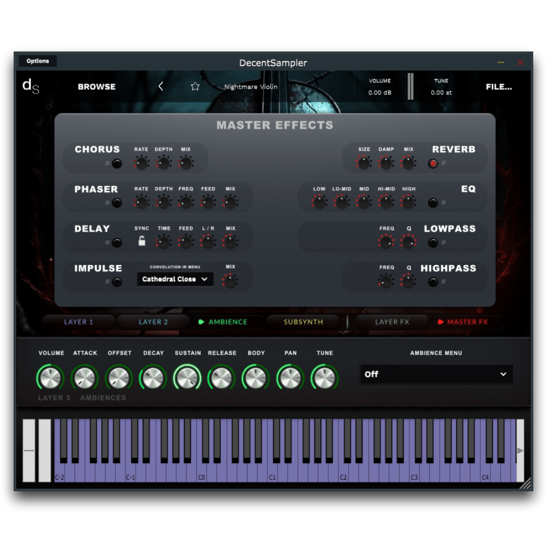
Task: Click the Phaser Depth knob
Action: point(164,202)
